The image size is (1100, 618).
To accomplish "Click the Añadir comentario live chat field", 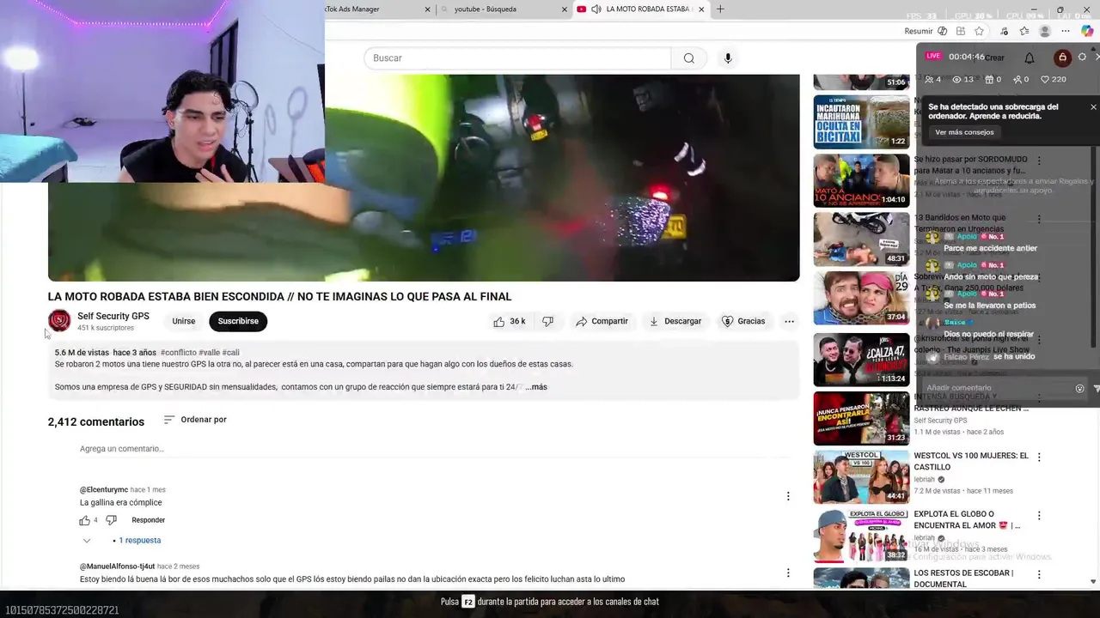I will point(998,388).
